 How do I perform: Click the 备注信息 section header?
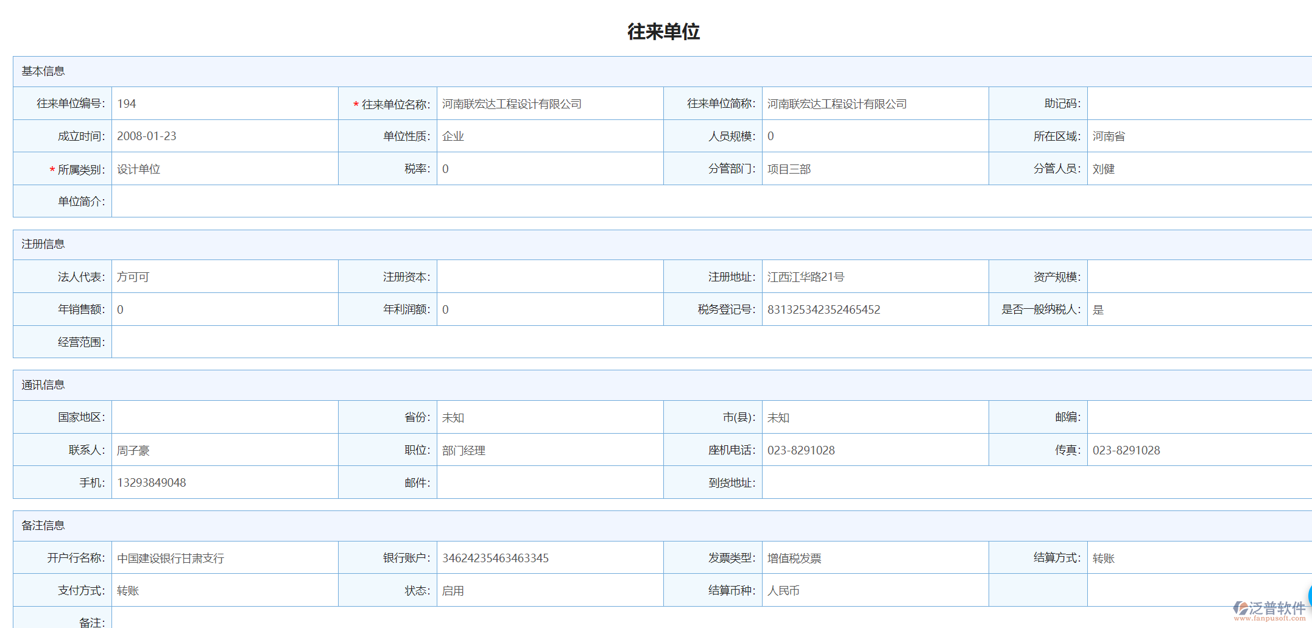(x=43, y=526)
